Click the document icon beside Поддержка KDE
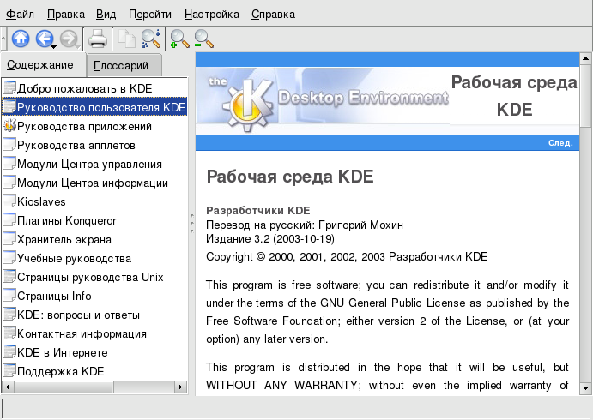Viewport: 593px width, 420px height. (9, 371)
